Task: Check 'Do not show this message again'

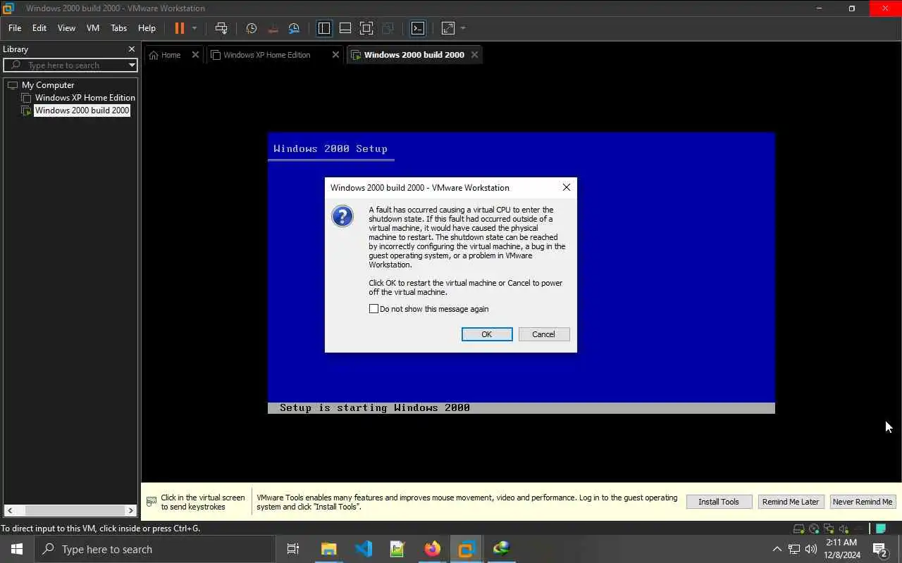Action: (373, 309)
